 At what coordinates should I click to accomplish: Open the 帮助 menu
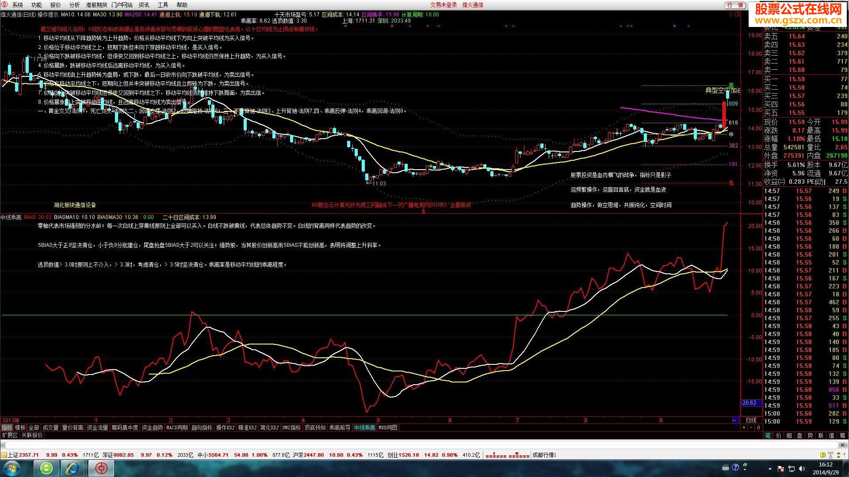(182, 5)
